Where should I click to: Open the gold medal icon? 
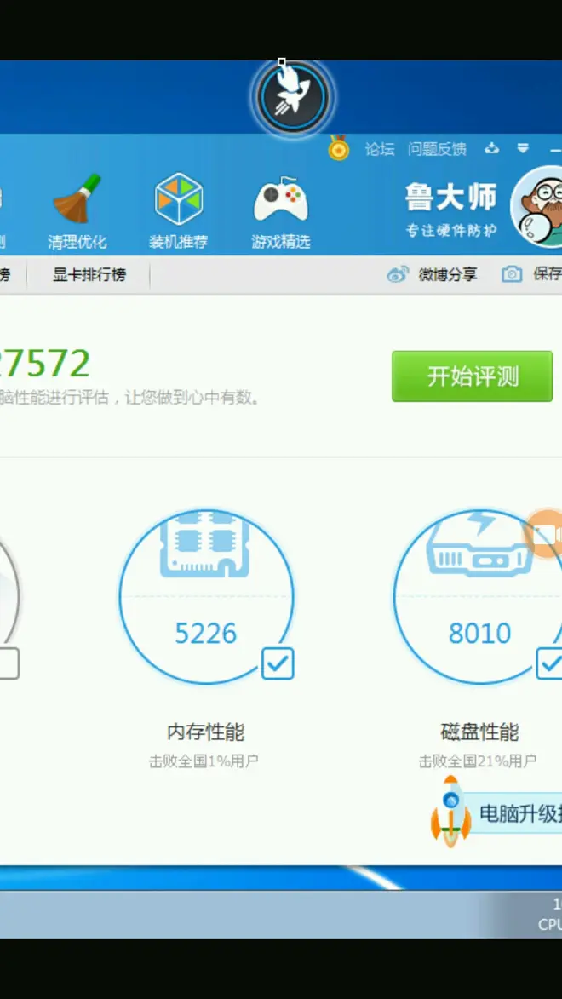(338, 148)
